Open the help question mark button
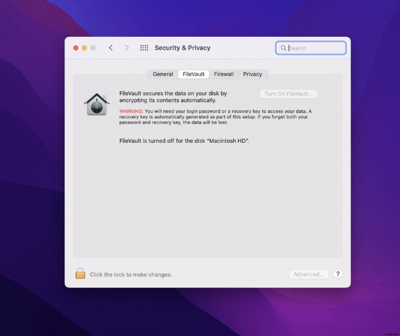This screenshot has height=336, width=400. click(x=338, y=274)
